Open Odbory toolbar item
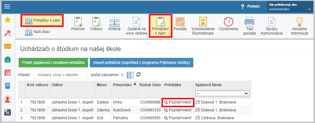Viewport: 315px width, 123px height. tap(96, 24)
